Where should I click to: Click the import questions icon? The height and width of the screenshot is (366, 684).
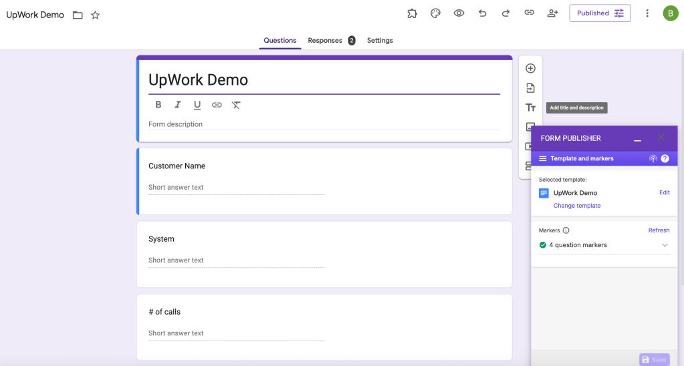530,88
